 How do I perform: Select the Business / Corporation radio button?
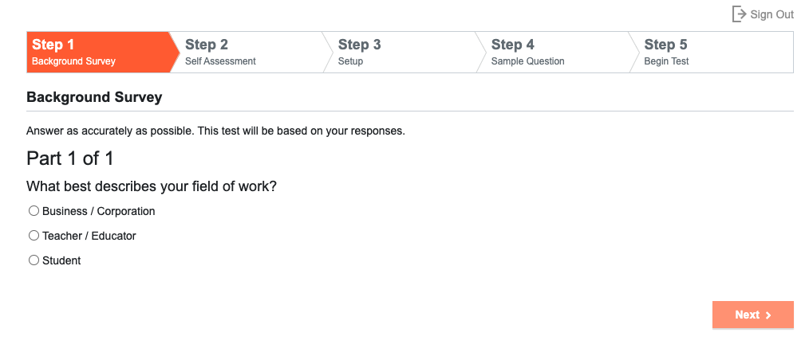pos(34,211)
